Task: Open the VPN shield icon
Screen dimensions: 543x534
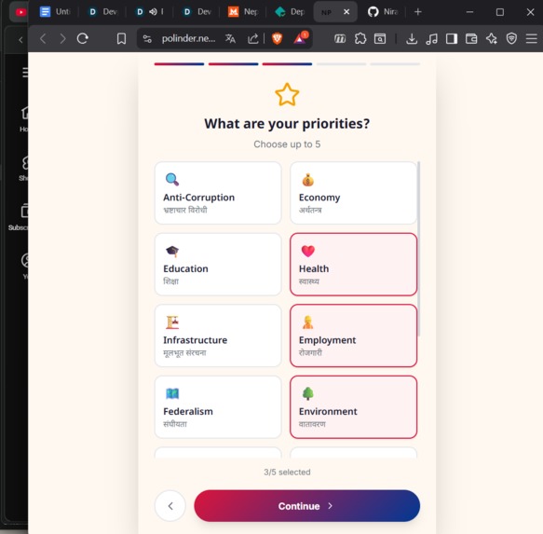Action: [x=511, y=38]
